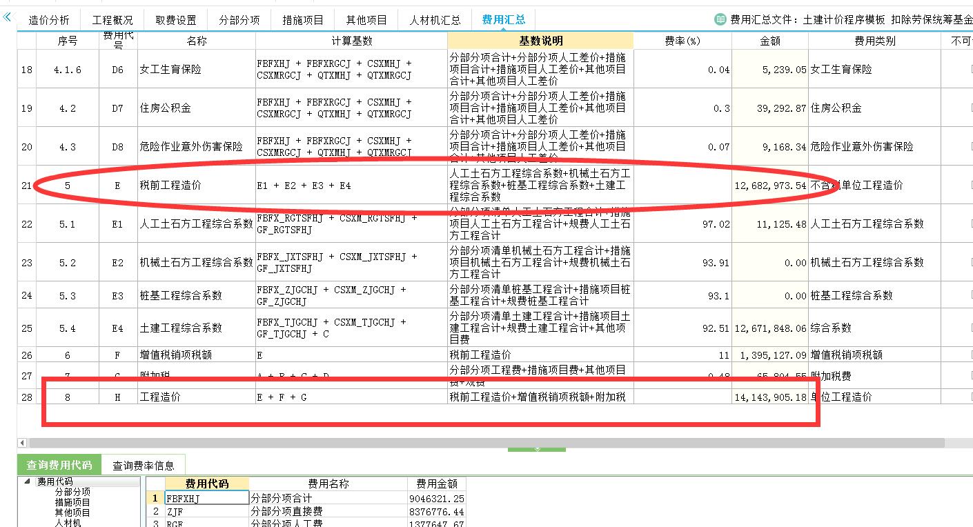The height and width of the screenshot is (527, 973).
Task: Switch to the 人材机汇总 tab
Action: click(435, 20)
